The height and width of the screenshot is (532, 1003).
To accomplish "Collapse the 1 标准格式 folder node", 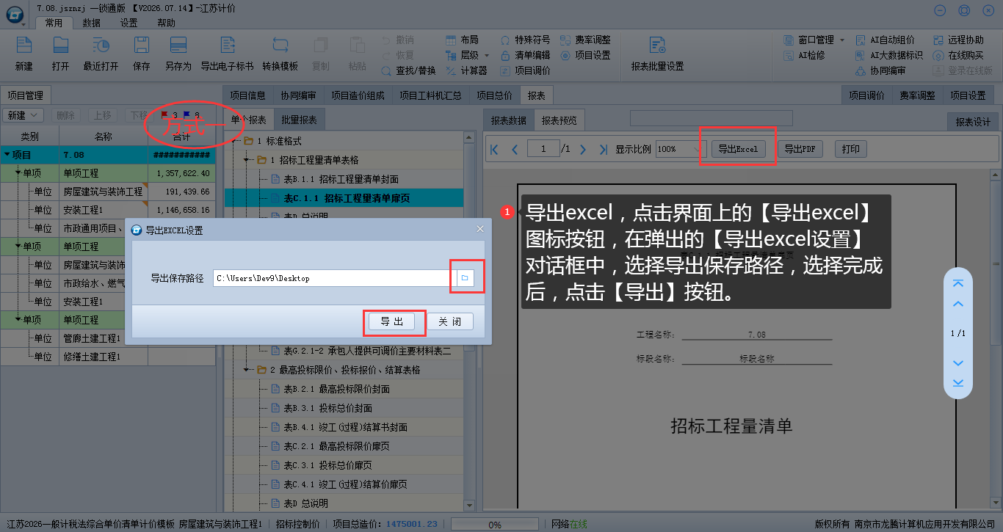I will click(236, 141).
